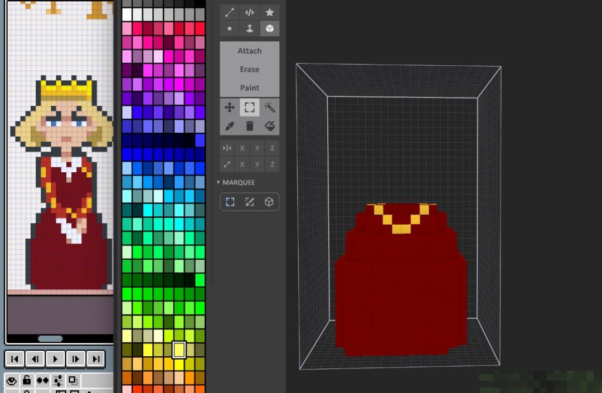Toggle mirror on the X axis
This screenshot has width=602, height=393.
(242, 148)
